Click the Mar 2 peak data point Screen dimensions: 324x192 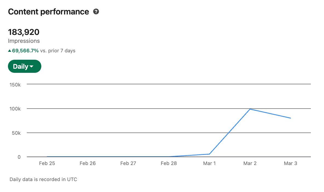click(x=250, y=109)
